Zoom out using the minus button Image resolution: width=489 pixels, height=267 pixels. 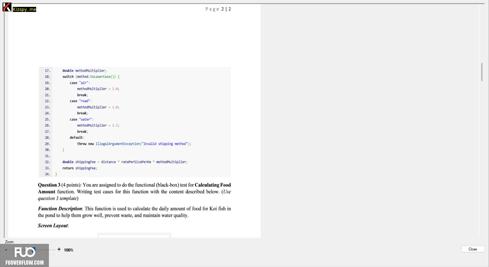click(x=6, y=250)
